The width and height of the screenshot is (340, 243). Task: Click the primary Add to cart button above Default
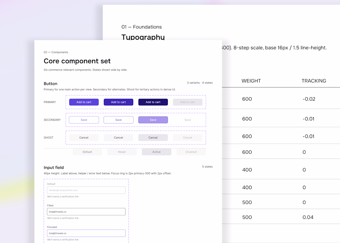point(84,102)
